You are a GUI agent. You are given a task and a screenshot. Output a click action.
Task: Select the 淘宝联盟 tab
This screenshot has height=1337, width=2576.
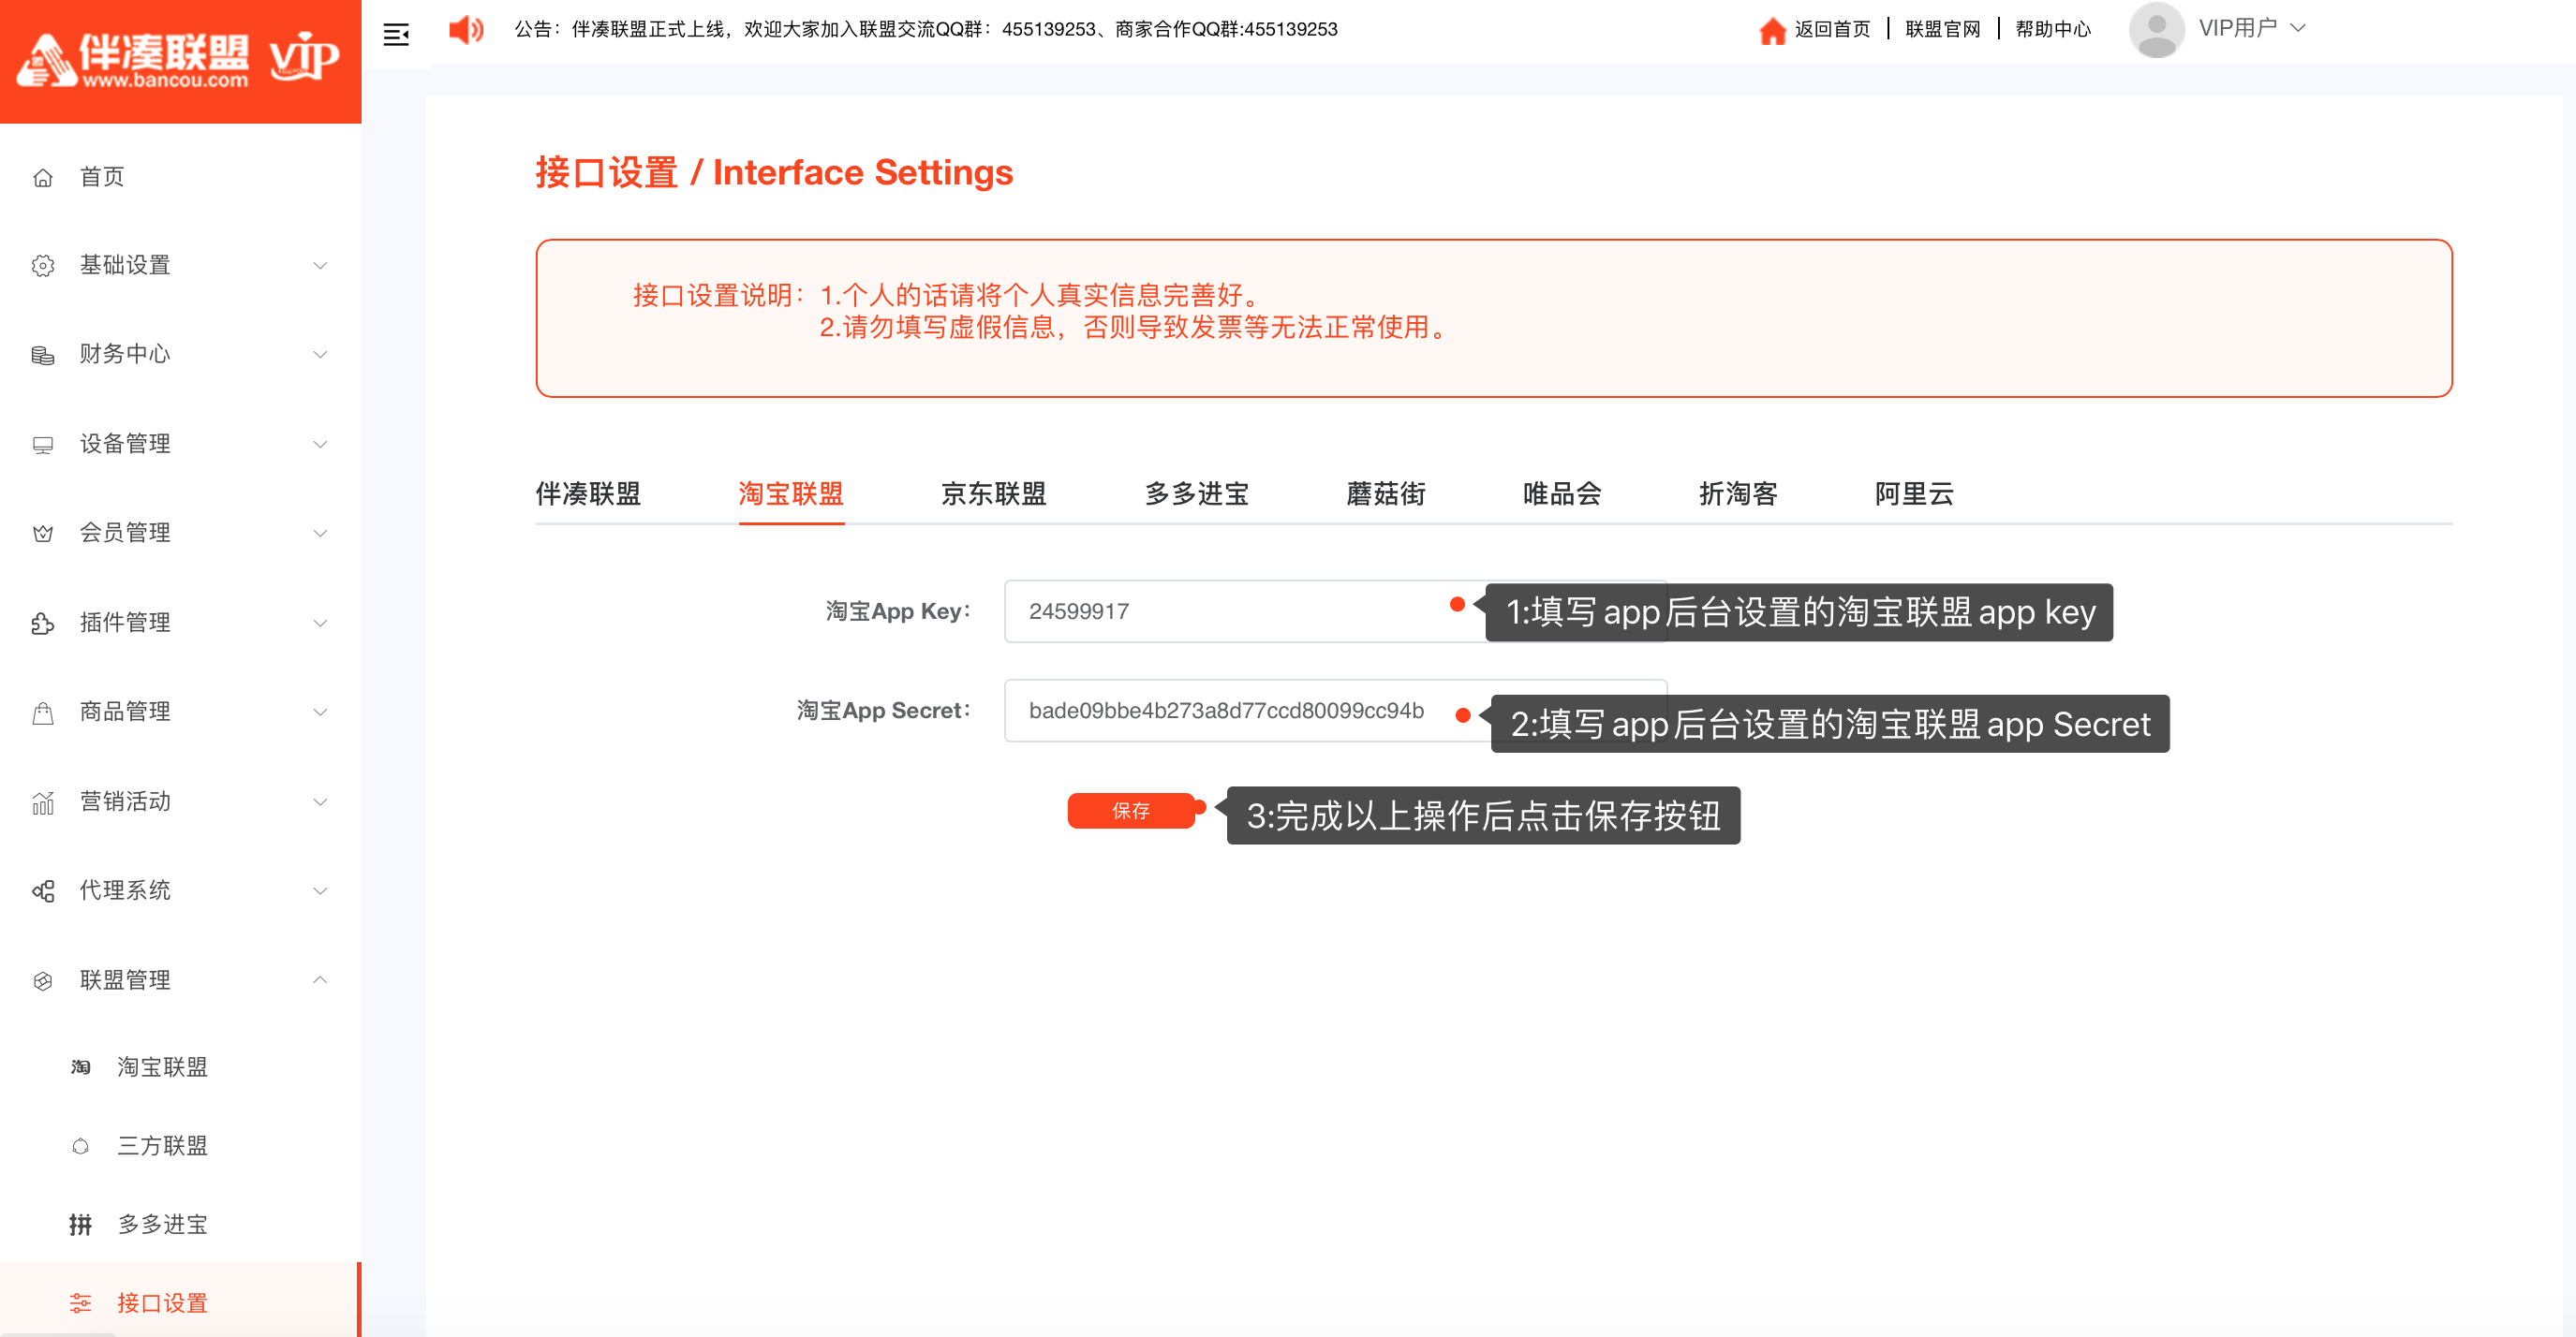pos(791,493)
